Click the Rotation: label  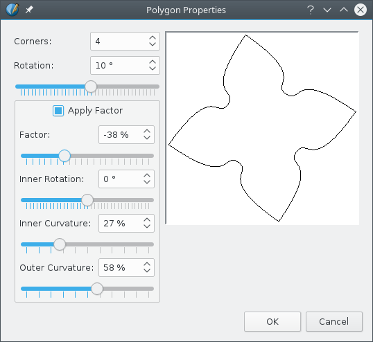(x=34, y=66)
